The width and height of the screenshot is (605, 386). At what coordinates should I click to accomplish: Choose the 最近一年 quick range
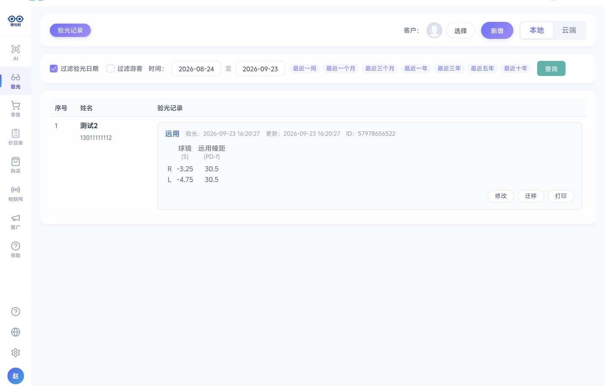click(x=416, y=68)
